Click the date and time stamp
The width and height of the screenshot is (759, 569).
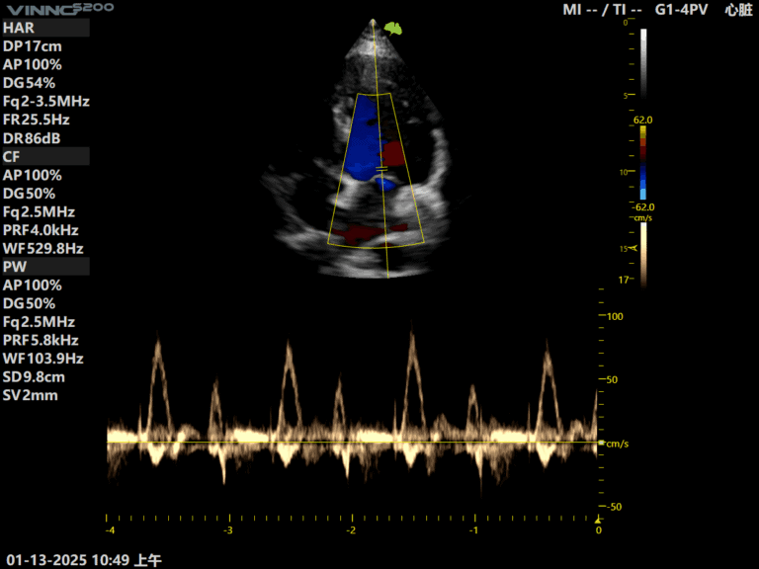[x=84, y=560]
